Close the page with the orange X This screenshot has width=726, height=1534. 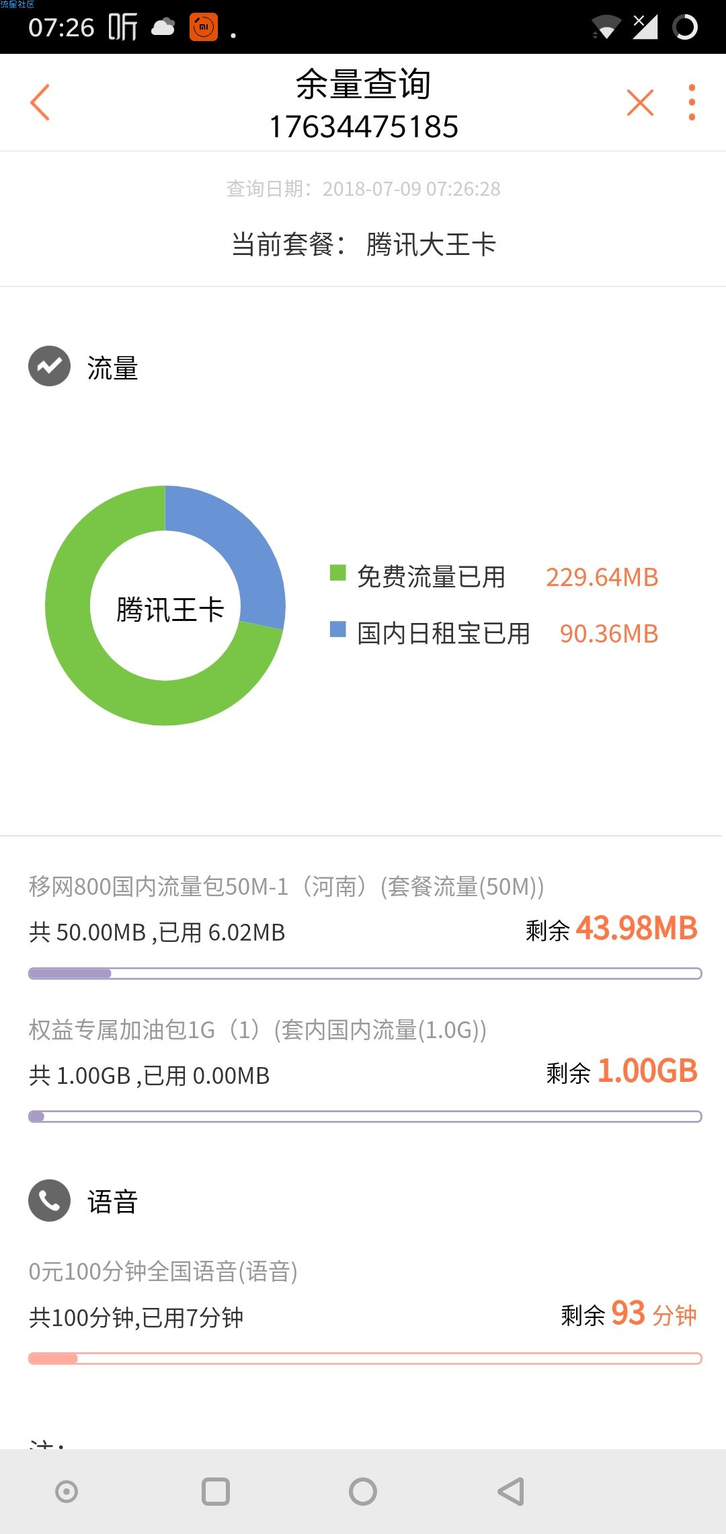point(640,102)
